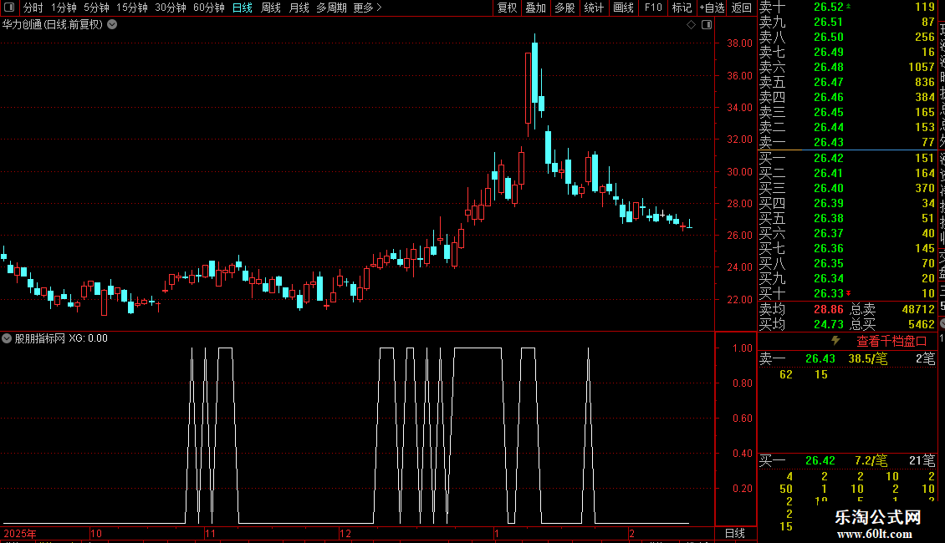
Task: Select the 卖六 26.48 row with 1057
Action: [x=847, y=67]
